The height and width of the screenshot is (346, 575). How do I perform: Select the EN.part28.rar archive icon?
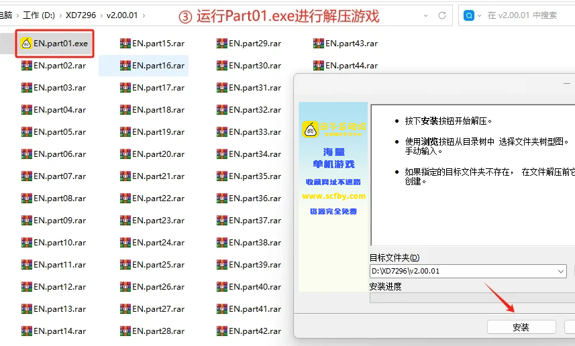[x=125, y=331]
